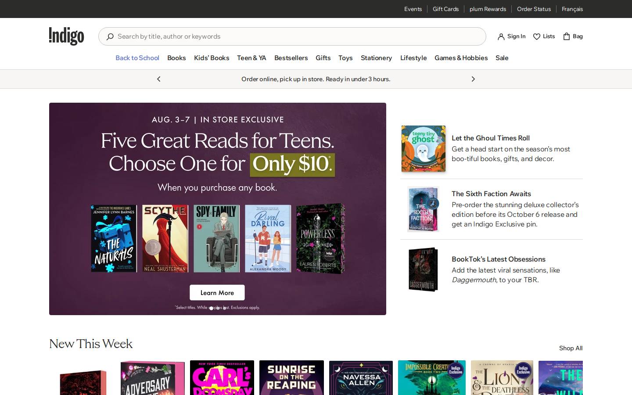Image resolution: width=632 pixels, height=395 pixels.
Task: Click The Naturals book cover in banner
Action: pos(114,239)
